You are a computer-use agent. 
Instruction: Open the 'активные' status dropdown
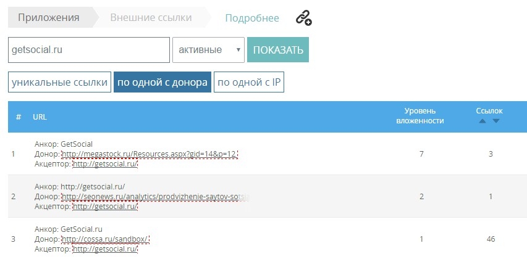click(208, 50)
